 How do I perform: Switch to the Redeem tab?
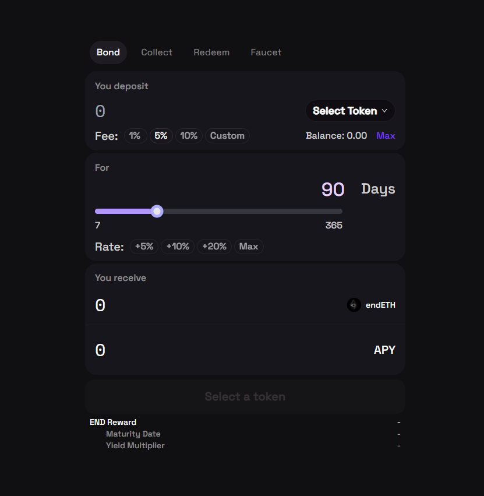[211, 52]
